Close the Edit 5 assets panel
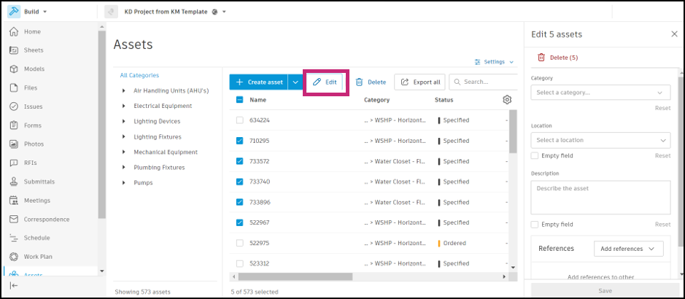 pyautogui.click(x=674, y=34)
